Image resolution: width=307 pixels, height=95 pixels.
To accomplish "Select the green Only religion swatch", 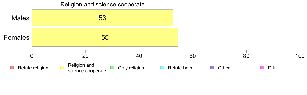I will (112, 68).
